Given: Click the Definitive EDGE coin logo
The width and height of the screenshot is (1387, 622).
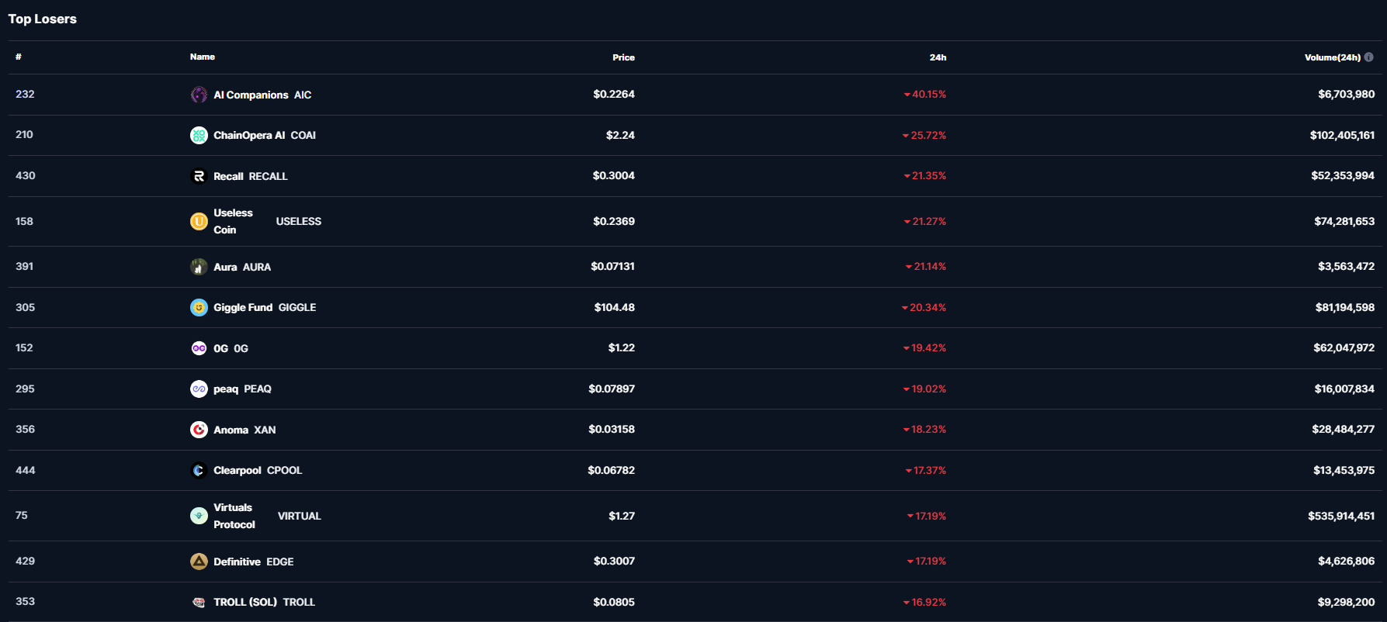Looking at the screenshot, I should click(x=199, y=562).
